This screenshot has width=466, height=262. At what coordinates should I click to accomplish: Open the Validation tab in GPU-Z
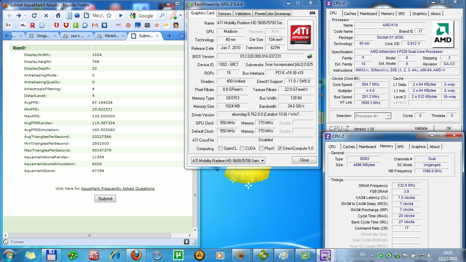coord(243,14)
